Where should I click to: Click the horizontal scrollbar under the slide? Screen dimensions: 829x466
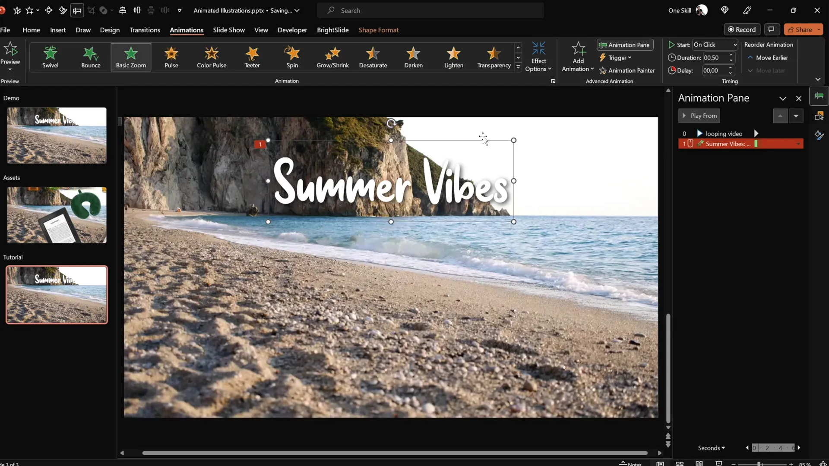395,453
